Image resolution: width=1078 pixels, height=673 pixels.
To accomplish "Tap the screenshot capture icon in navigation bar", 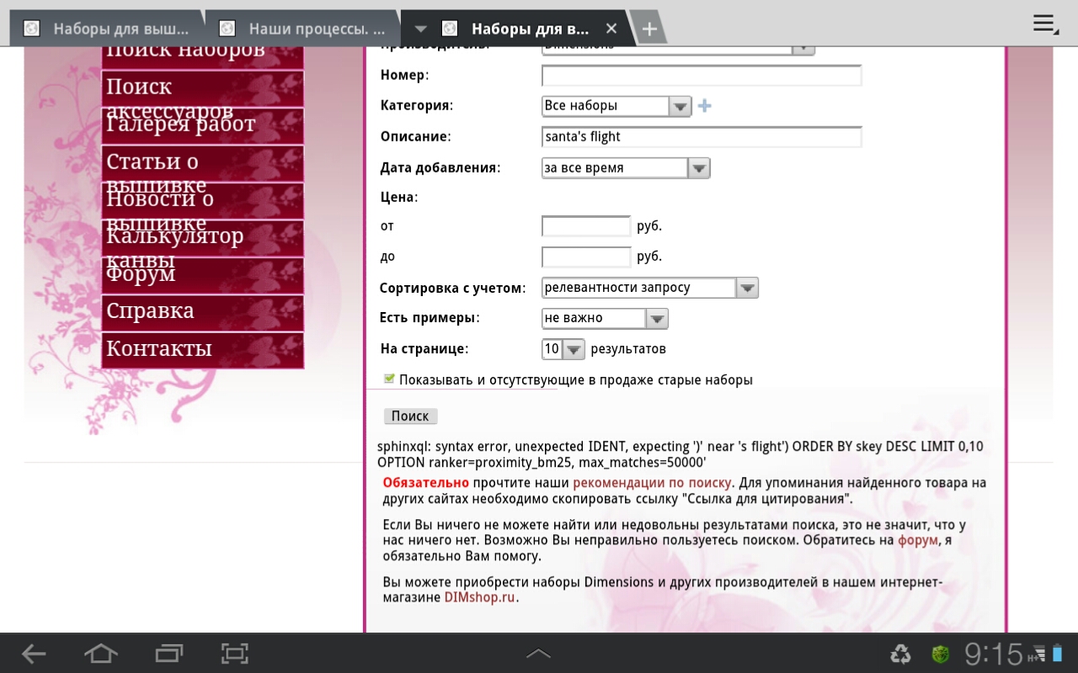I will tap(235, 654).
